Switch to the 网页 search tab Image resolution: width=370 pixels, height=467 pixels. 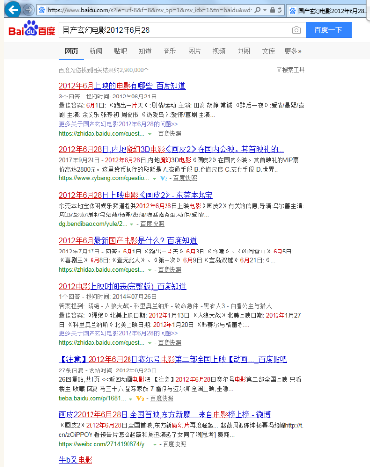coord(71,51)
